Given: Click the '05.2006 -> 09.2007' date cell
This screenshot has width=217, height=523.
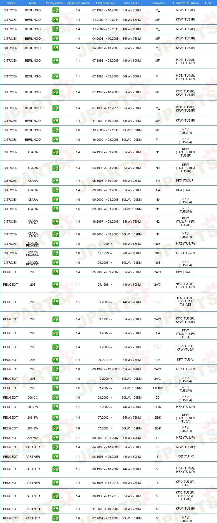Looking at the screenshot, I should 105,272.
